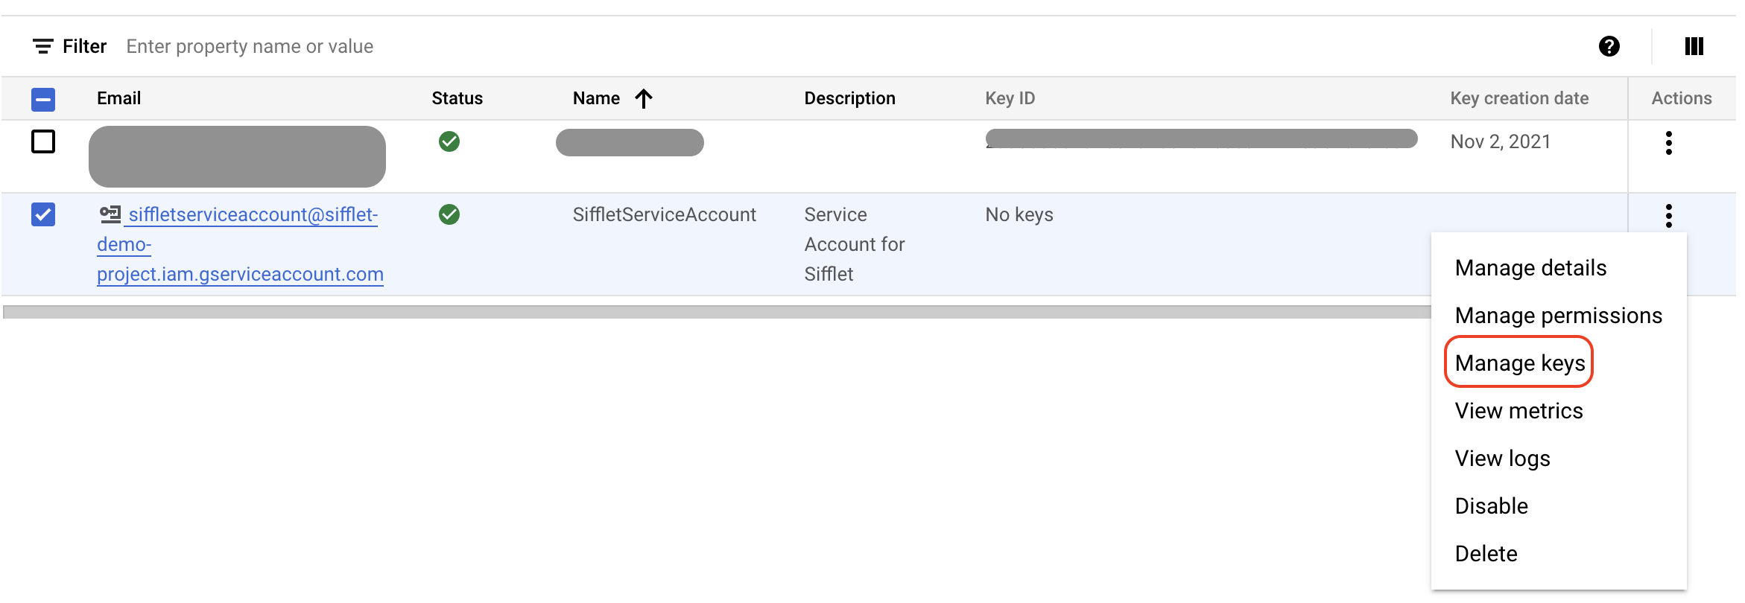Click the Name column sort arrow

[x=644, y=98]
